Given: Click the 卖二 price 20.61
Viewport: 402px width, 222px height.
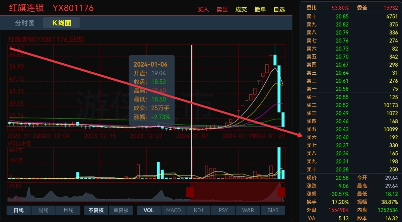Looking at the screenshot, I should (x=342, y=81).
